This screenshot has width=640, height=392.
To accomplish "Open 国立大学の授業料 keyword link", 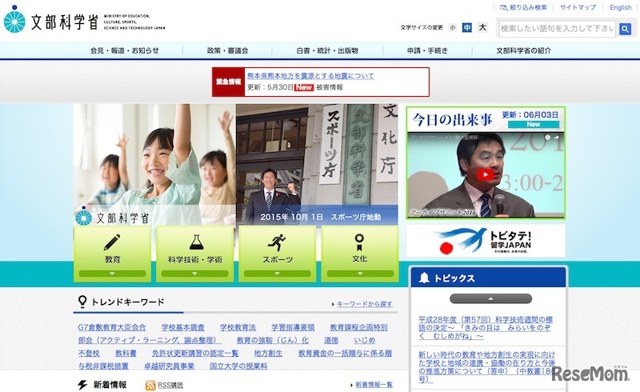I will pyautogui.click(x=238, y=366).
